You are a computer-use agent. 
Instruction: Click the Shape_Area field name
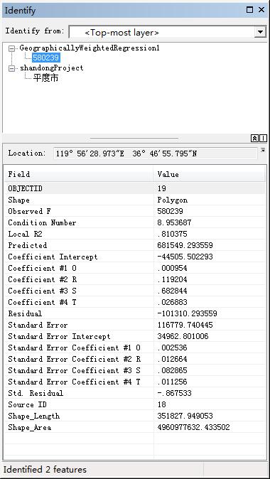(x=30, y=427)
